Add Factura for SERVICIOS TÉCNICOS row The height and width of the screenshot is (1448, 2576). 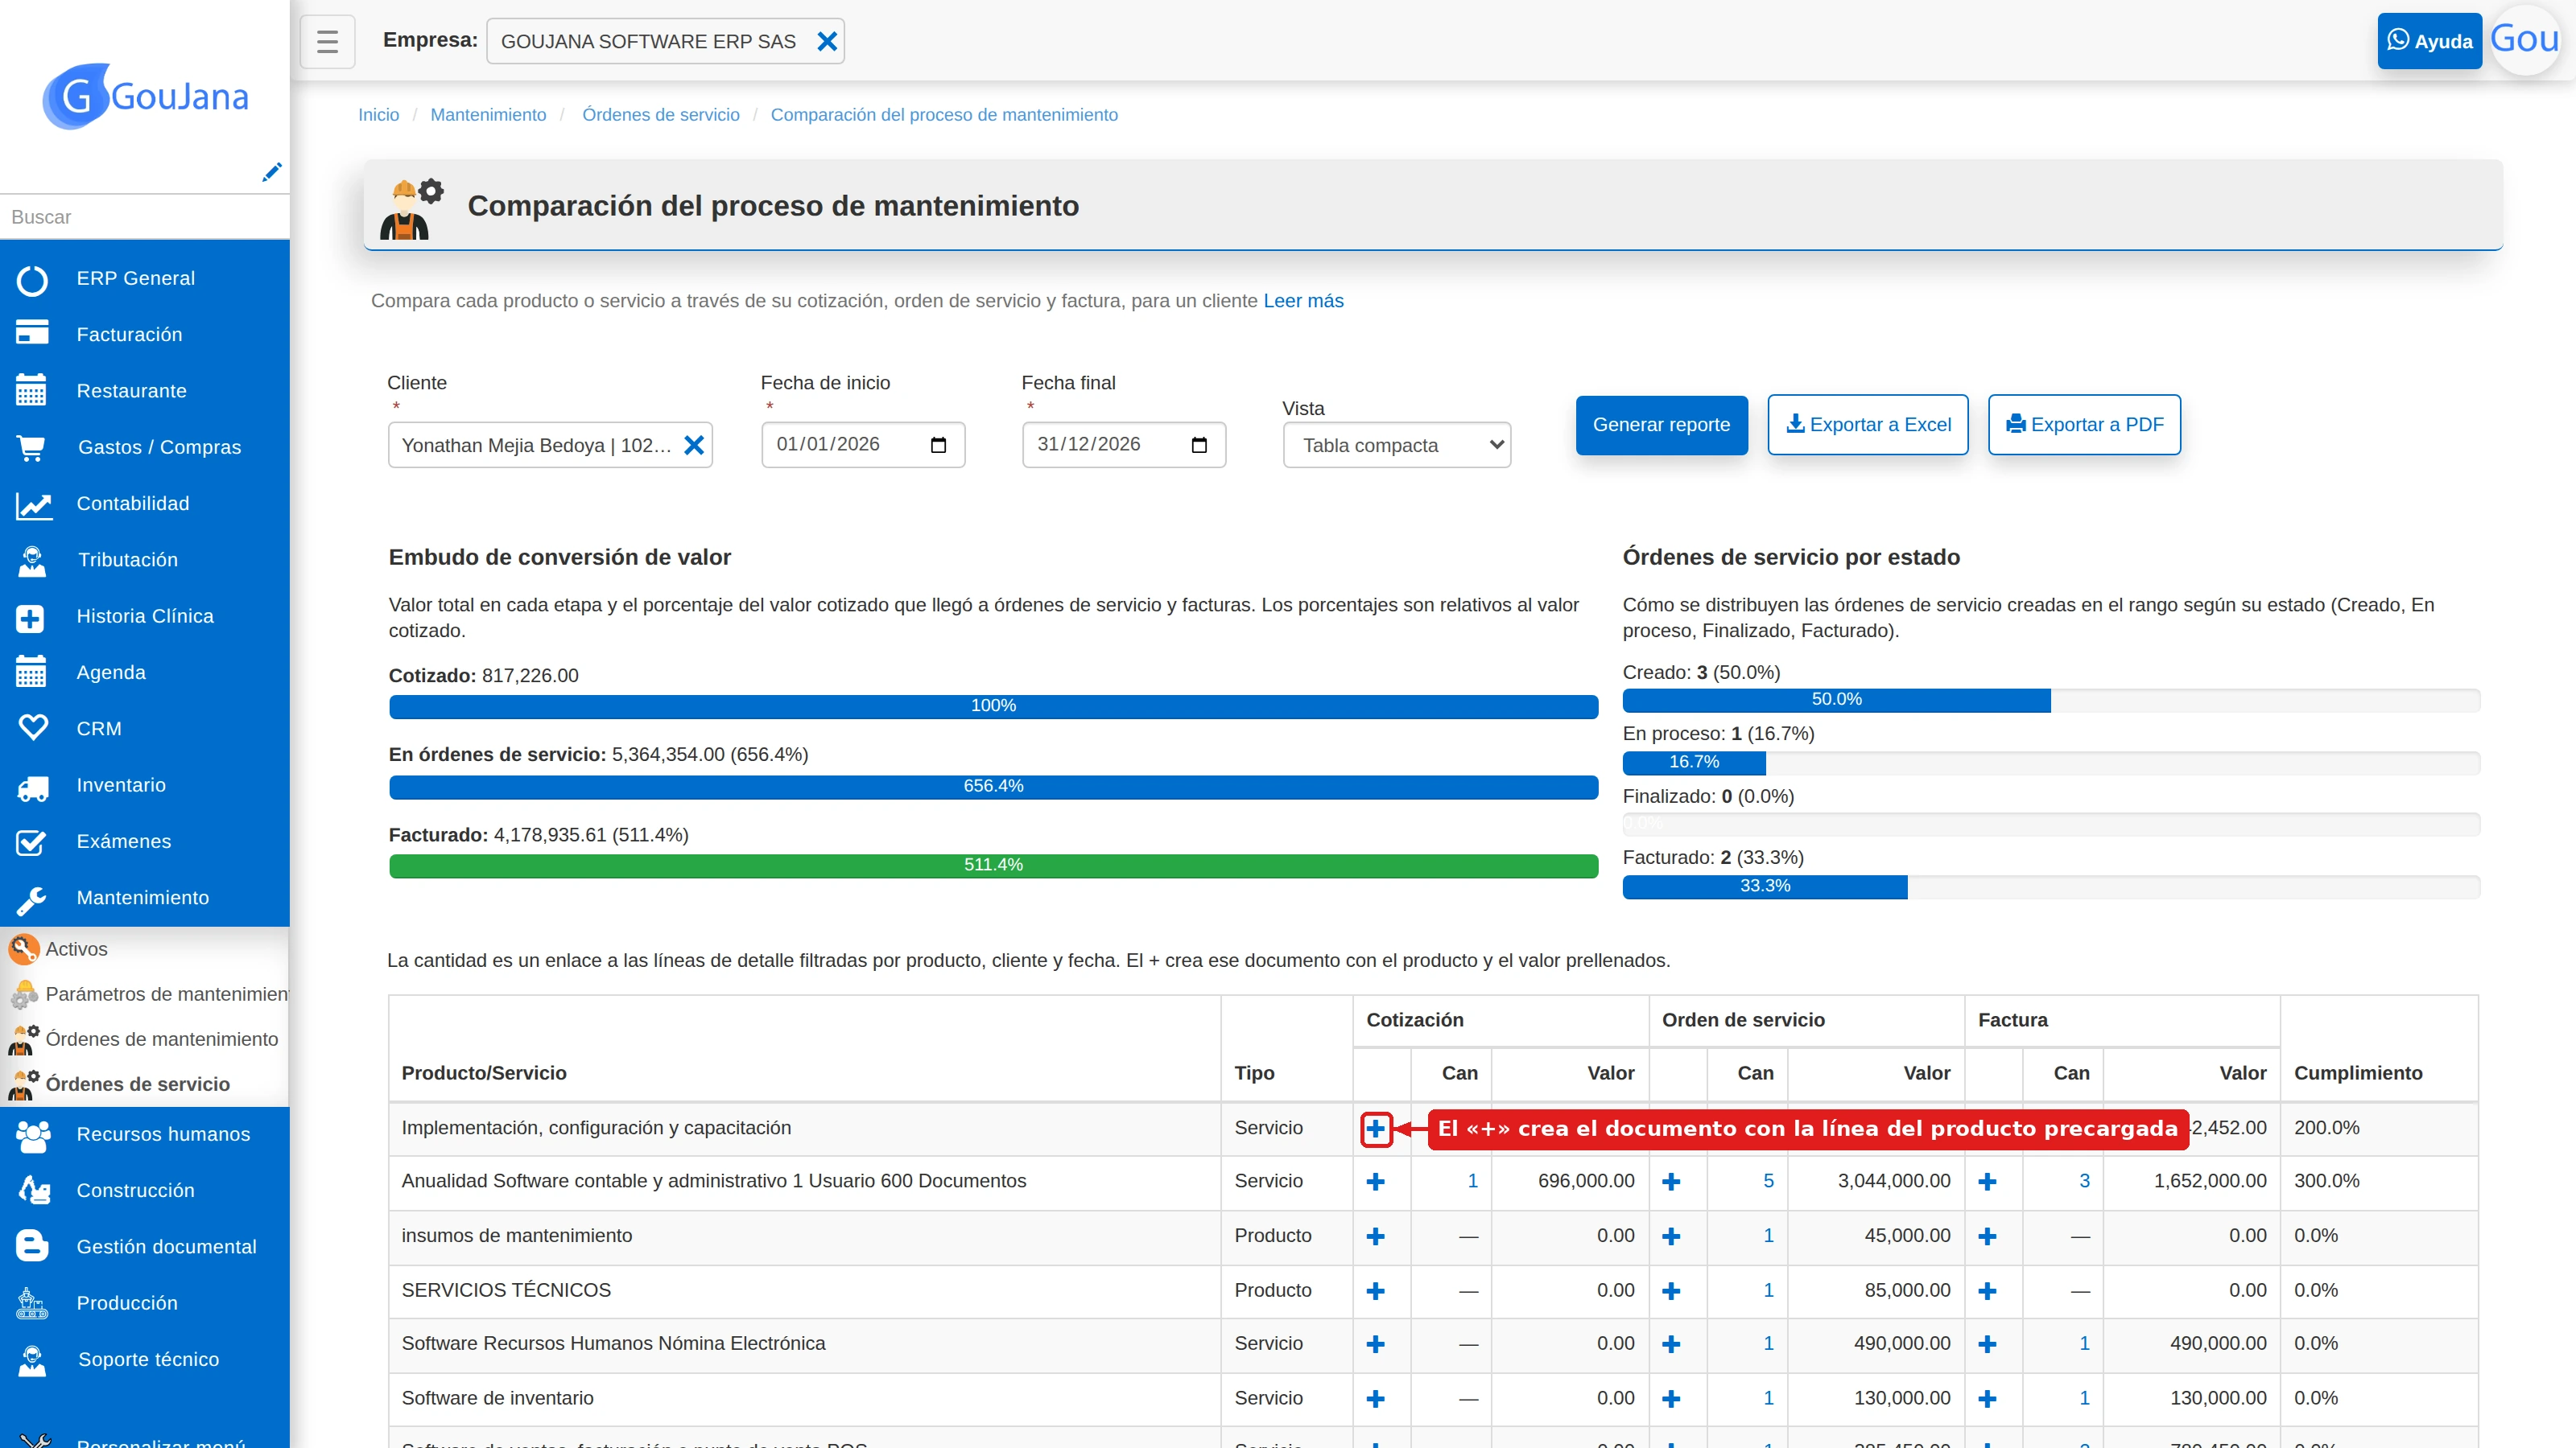coord(1987,1290)
